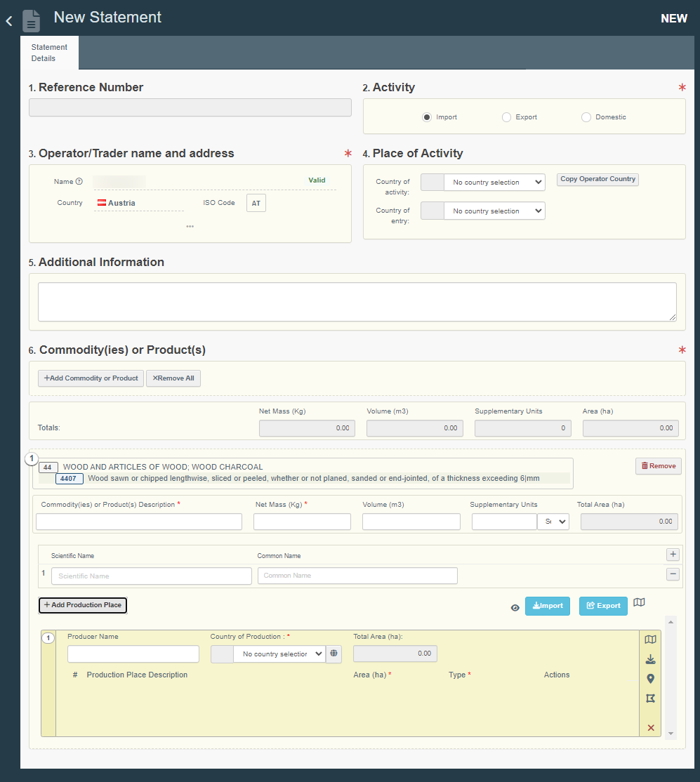Click the commodity Net Mass (Kg) input
This screenshot has height=782, width=700.
[x=303, y=521]
